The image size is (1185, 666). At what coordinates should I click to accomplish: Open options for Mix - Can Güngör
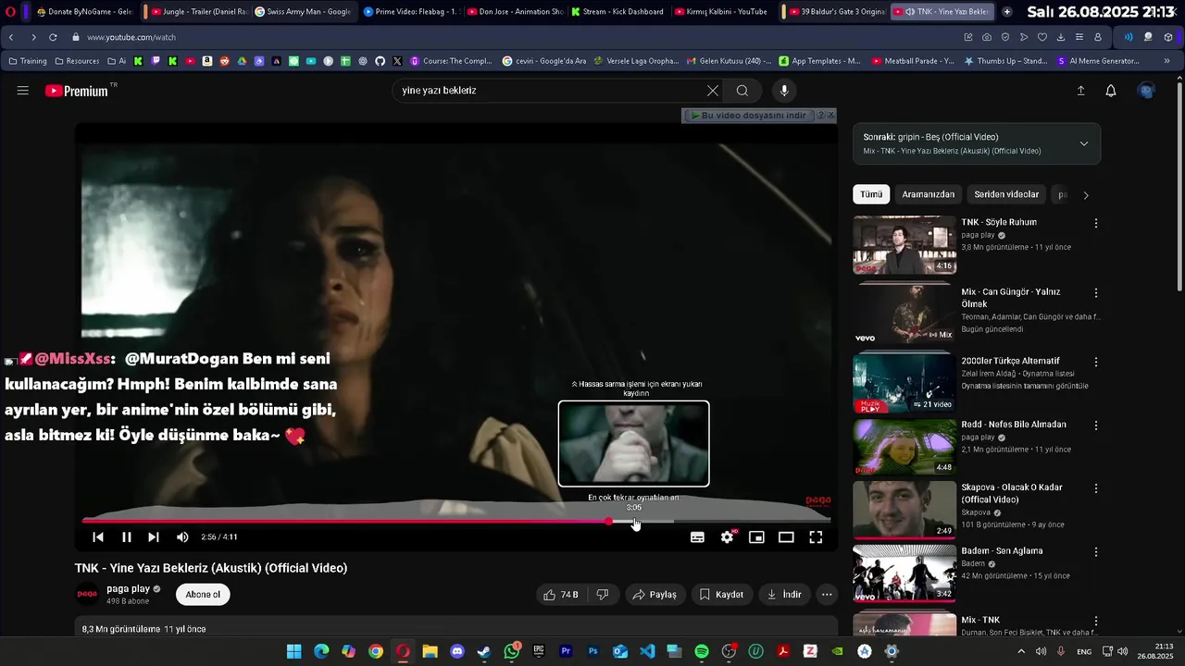pyautogui.click(x=1096, y=292)
